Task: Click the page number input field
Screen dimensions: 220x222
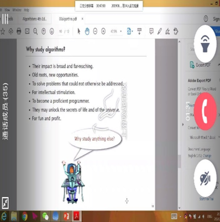Action: 61,31
